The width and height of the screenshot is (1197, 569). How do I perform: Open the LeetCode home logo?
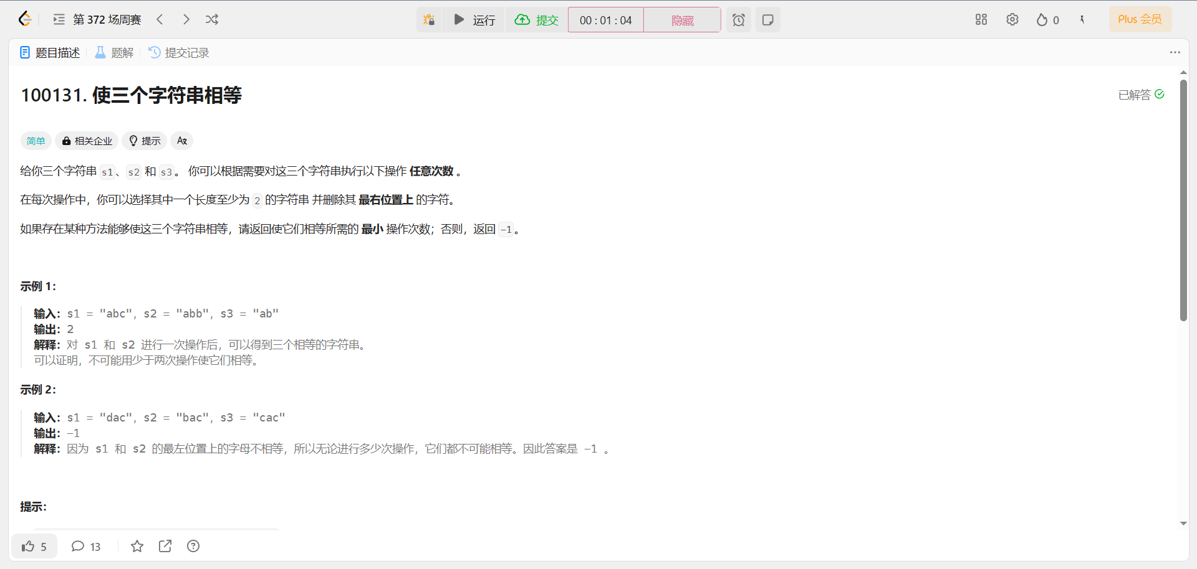[x=25, y=19]
